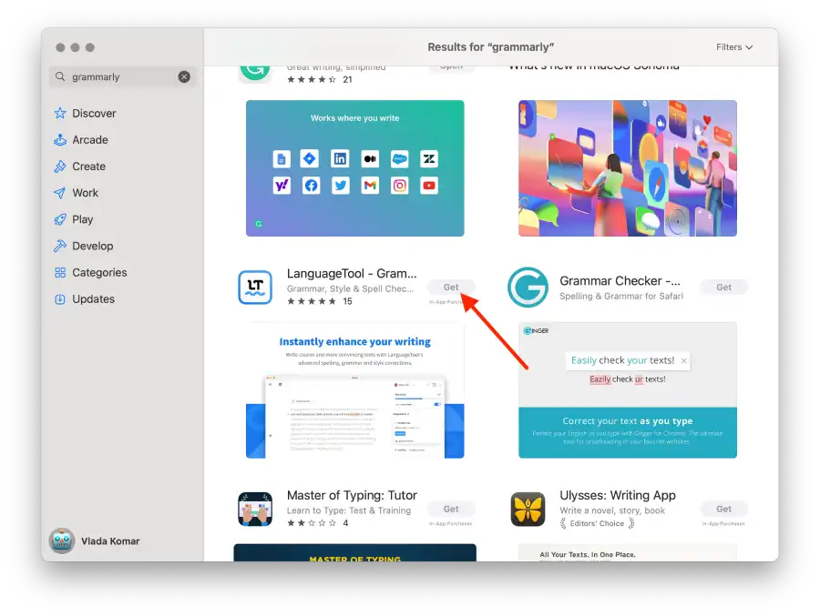Click LanguageTool five-star rating

312,301
